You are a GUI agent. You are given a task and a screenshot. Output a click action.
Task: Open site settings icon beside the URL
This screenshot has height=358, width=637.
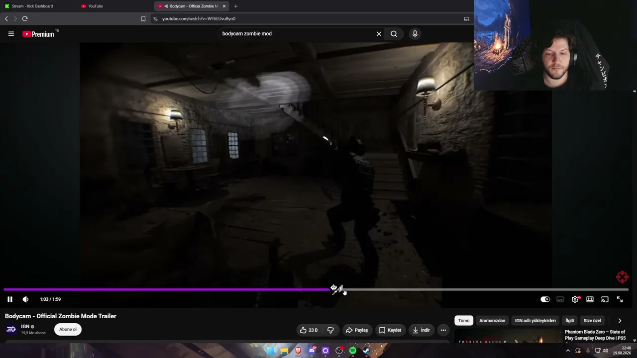pyautogui.click(x=155, y=18)
